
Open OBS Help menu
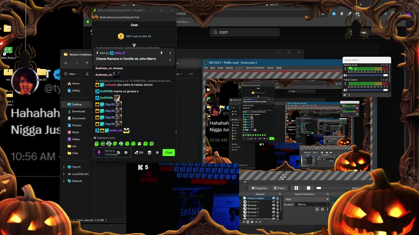[x=279, y=68]
